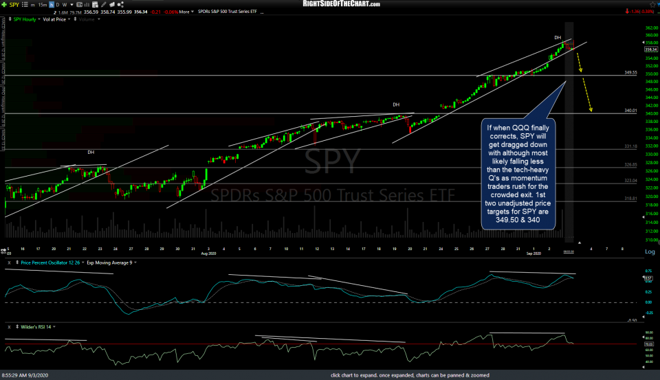Open the SPY symbol entry box
Screen dimensions: 660x380
click(14, 5)
